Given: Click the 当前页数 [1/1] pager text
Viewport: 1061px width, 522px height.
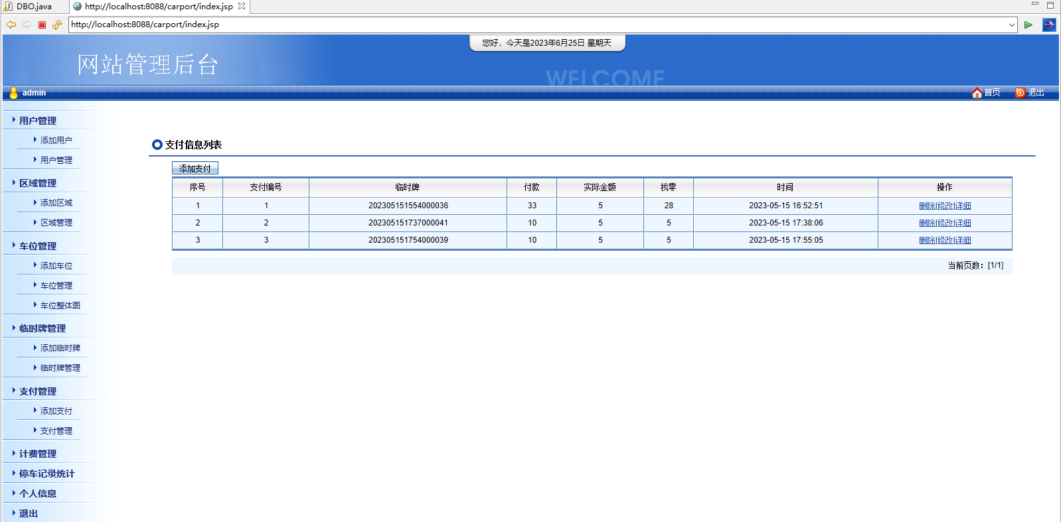Looking at the screenshot, I should (975, 265).
